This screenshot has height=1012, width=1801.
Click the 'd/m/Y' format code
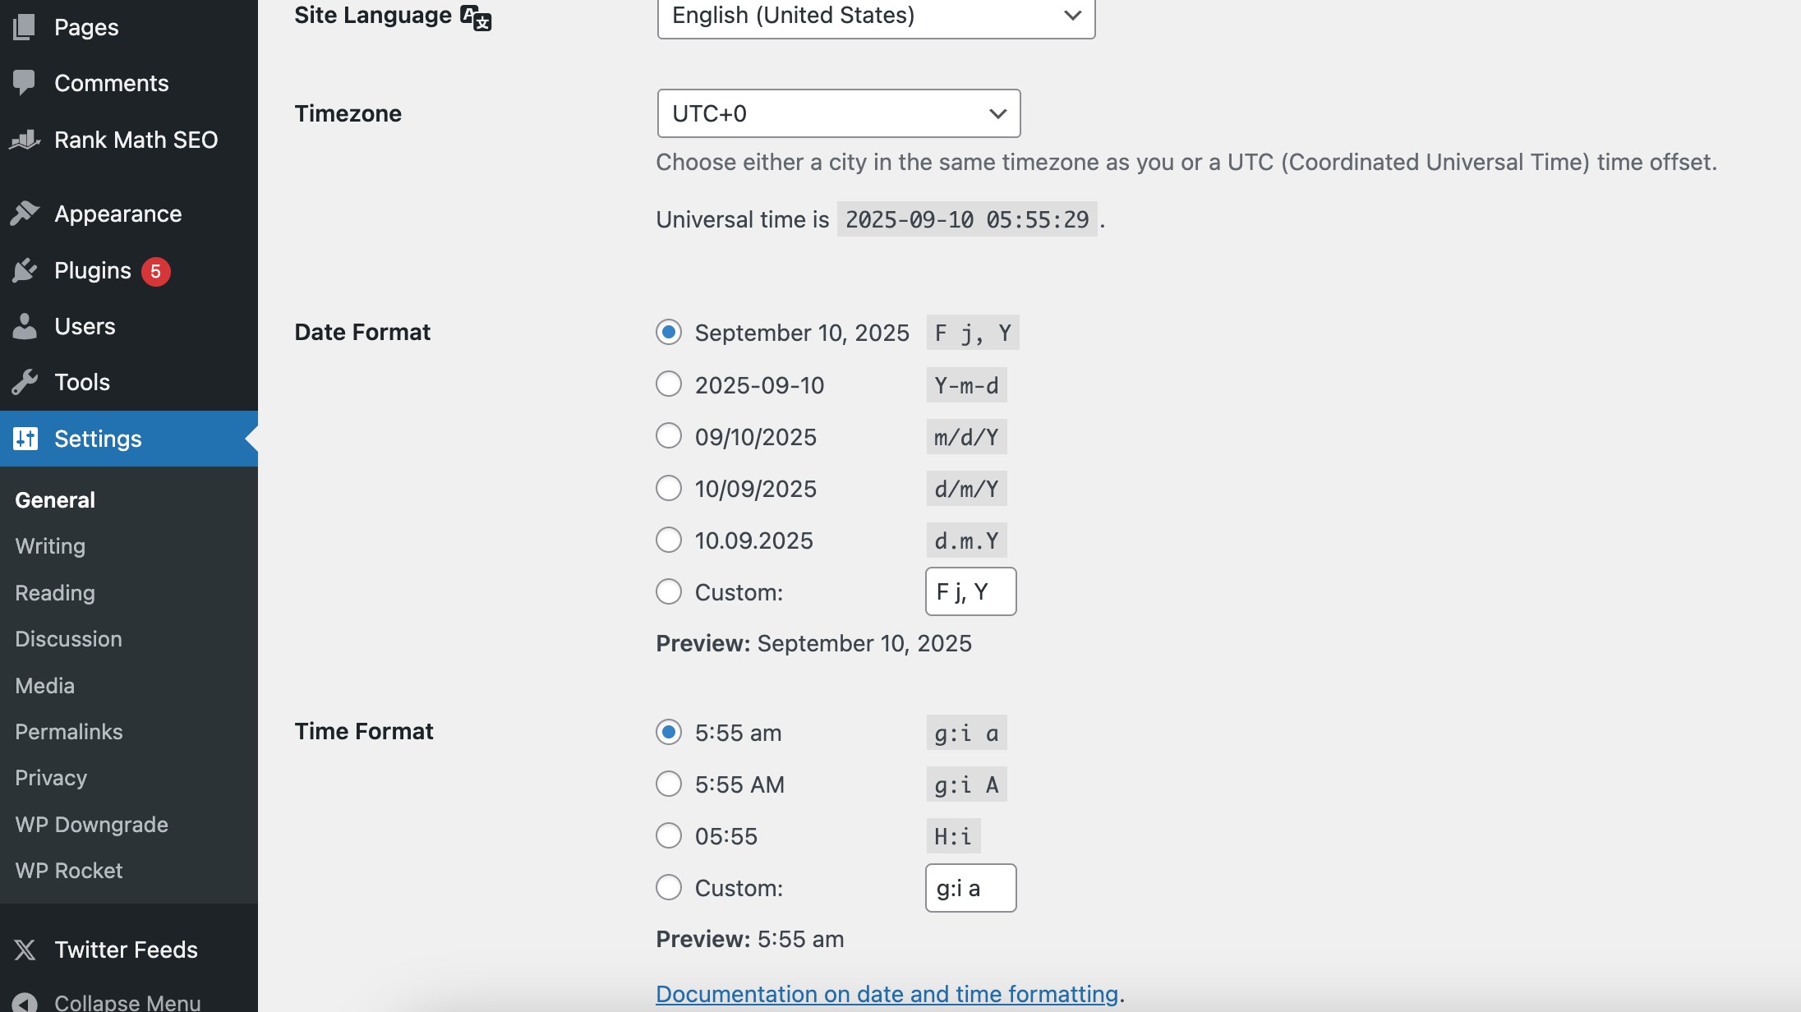click(966, 489)
